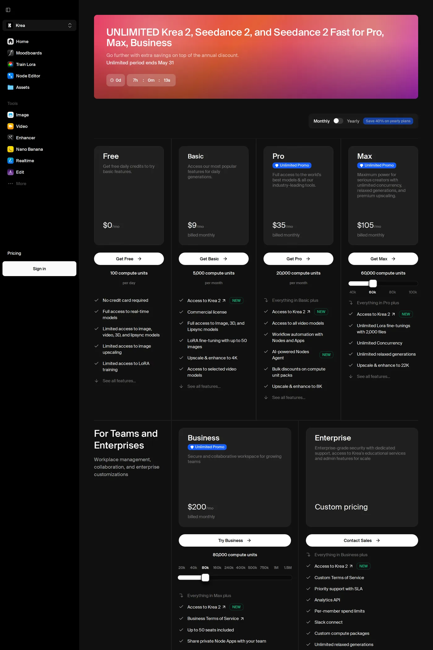The height and width of the screenshot is (650, 433).
Task: Click the Everything in Max plus arrow icon
Action: pos(181,596)
